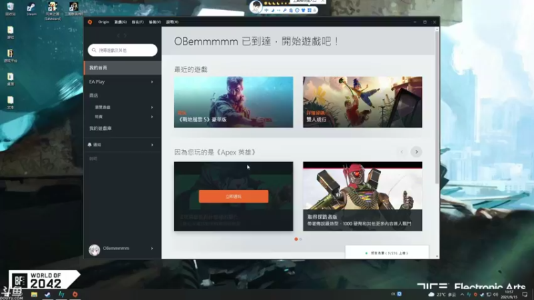Toggle 中 language mode on floating toolbar

[x=266, y=11]
